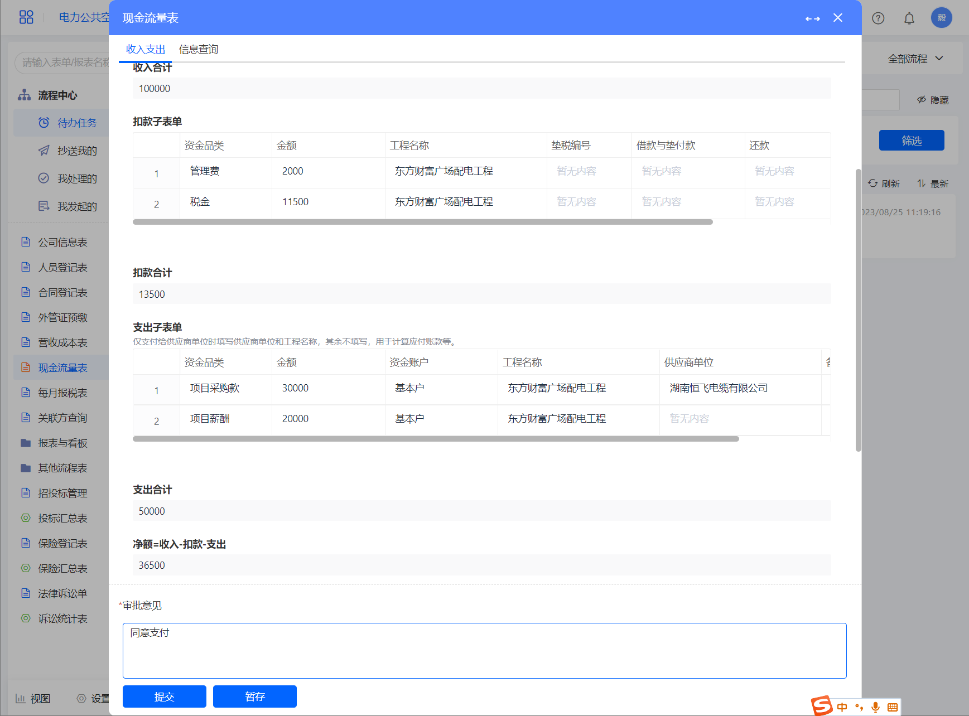Open the help question mark icon
This screenshot has width=969, height=716.
pos(878,18)
